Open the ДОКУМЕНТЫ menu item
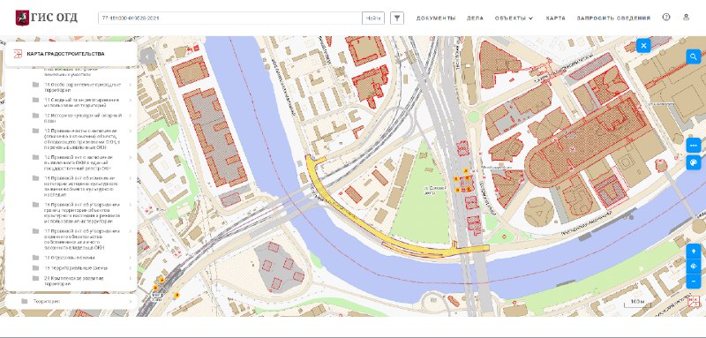This screenshot has height=338, width=706. (x=436, y=18)
